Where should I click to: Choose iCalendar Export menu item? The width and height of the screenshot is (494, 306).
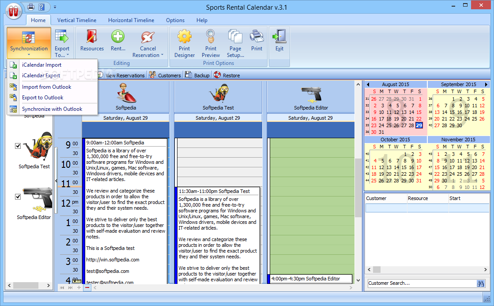coord(52,76)
